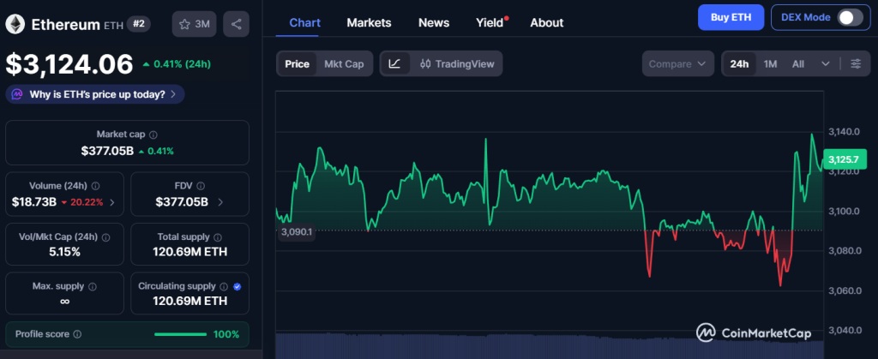Click the Volume (24h) info icon

(96, 186)
